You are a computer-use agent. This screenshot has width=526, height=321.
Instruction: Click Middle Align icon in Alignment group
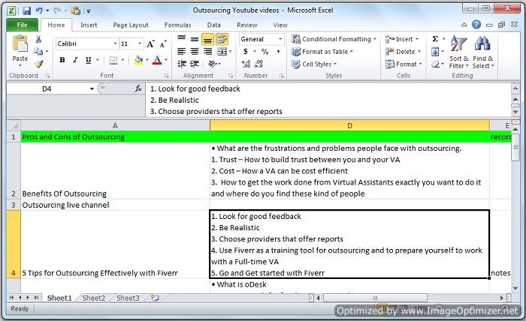tap(195, 39)
